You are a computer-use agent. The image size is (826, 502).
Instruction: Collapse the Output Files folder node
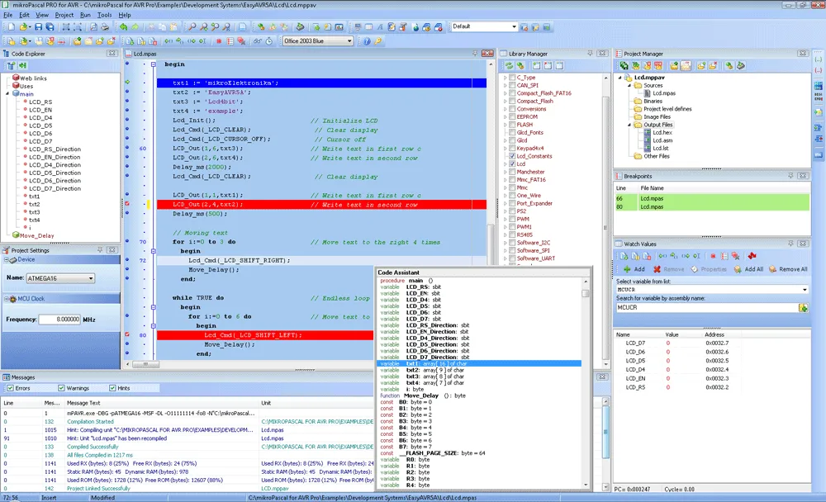click(x=629, y=125)
